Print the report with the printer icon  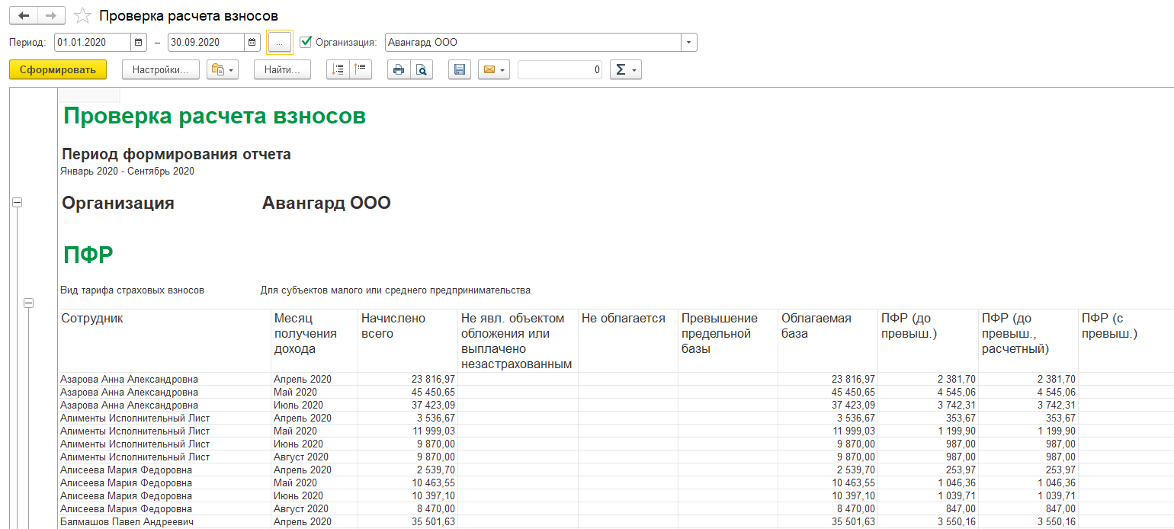coord(398,70)
